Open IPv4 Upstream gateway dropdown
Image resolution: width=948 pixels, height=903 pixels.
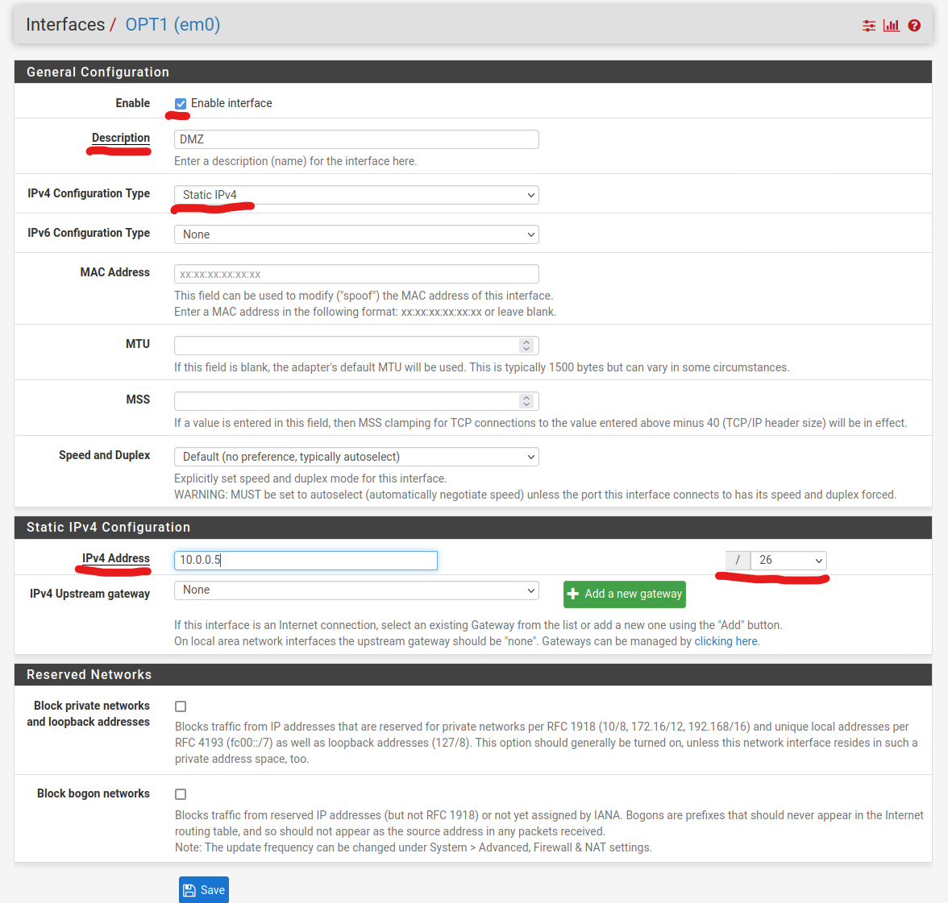point(356,590)
